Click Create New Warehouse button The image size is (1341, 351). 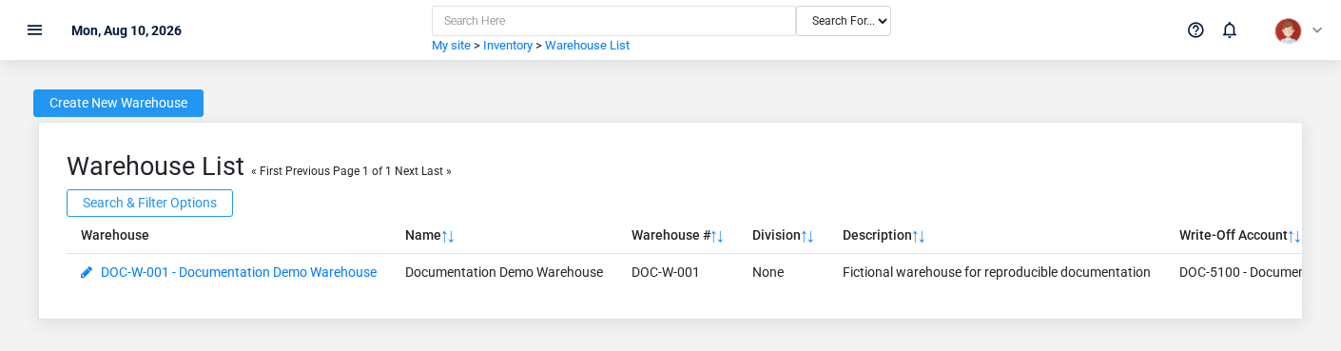(x=118, y=103)
